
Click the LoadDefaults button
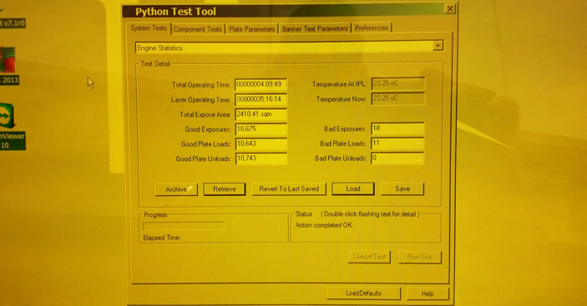point(363,293)
